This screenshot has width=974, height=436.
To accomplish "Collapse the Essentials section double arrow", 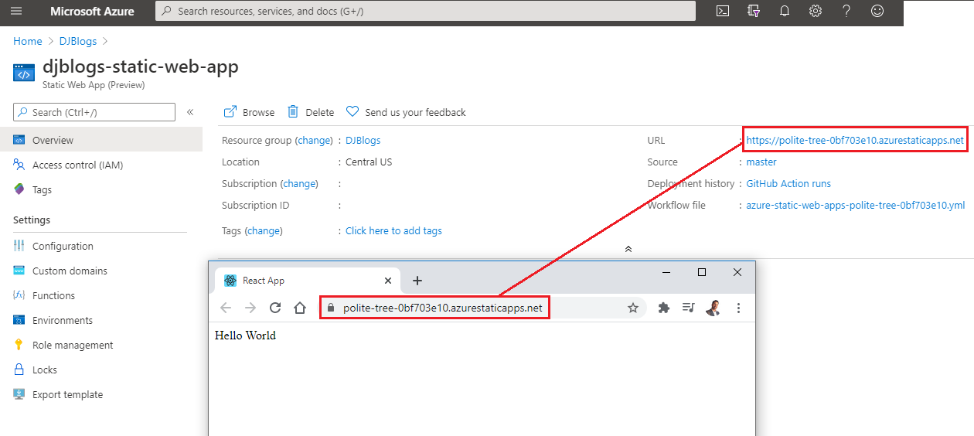I will point(628,249).
